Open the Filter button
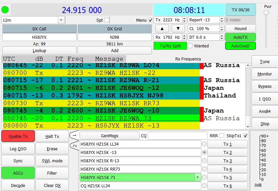 coord(52,173)
